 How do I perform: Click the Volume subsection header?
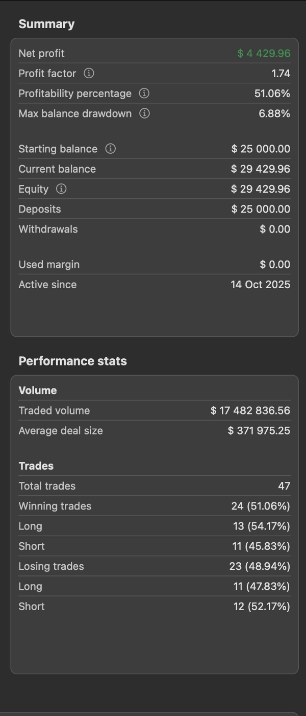(38, 390)
